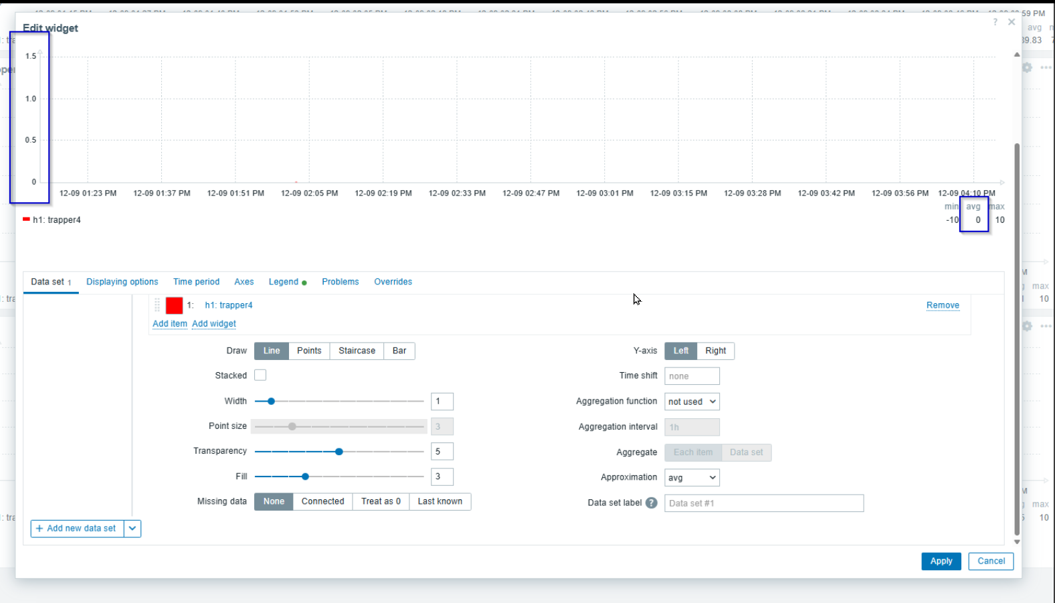Enable the Stacked checkbox
Screen dimensions: 1055x603
(260, 375)
